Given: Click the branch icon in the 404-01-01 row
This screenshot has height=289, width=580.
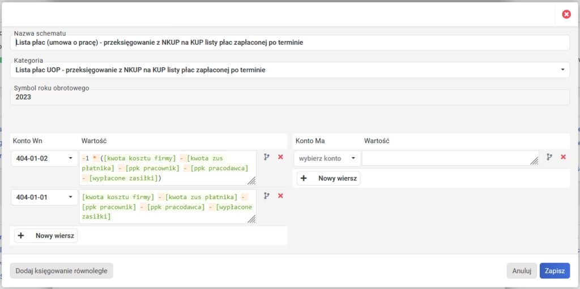Looking at the screenshot, I should (267, 196).
